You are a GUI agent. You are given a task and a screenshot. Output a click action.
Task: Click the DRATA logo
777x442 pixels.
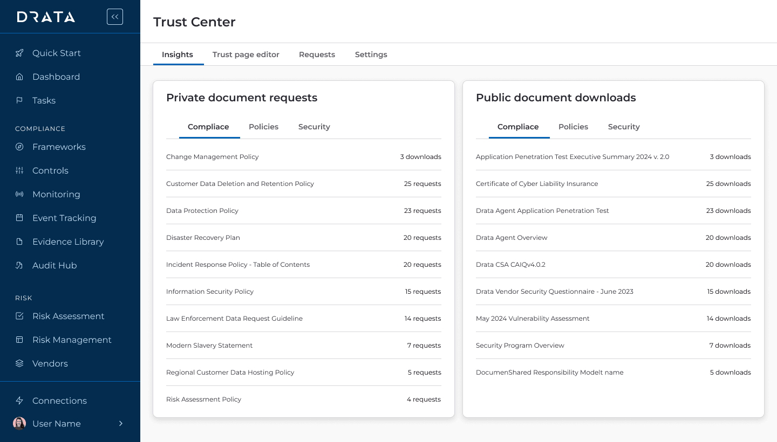coord(46,17)
